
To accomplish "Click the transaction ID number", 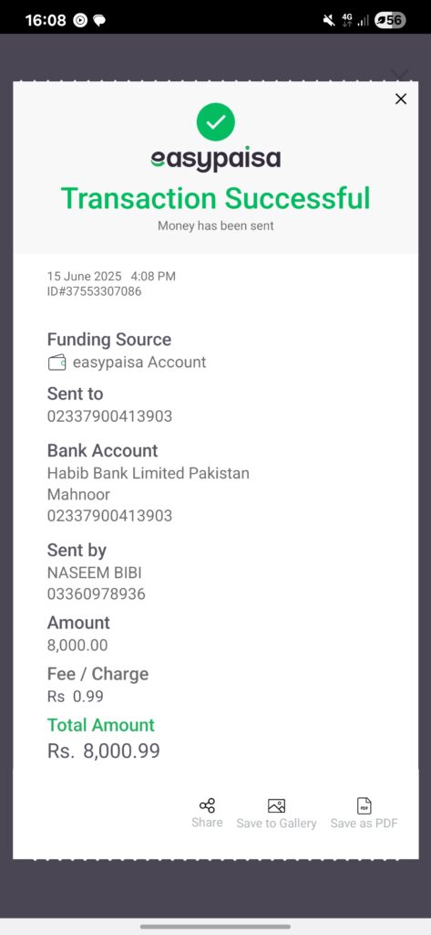I will pyautogui.click(x=94, y=291).
